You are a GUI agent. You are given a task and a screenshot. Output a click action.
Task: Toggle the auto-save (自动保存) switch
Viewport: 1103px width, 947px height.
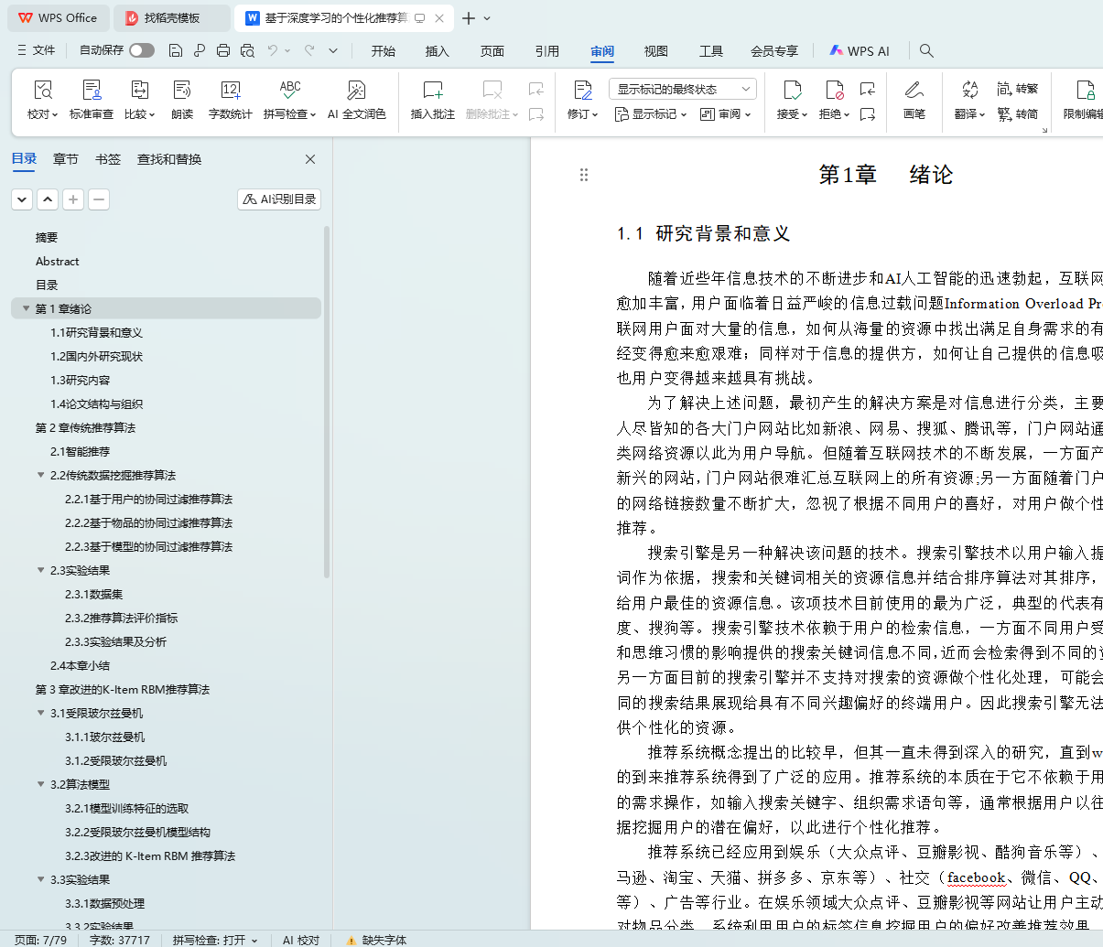(141, 50)
